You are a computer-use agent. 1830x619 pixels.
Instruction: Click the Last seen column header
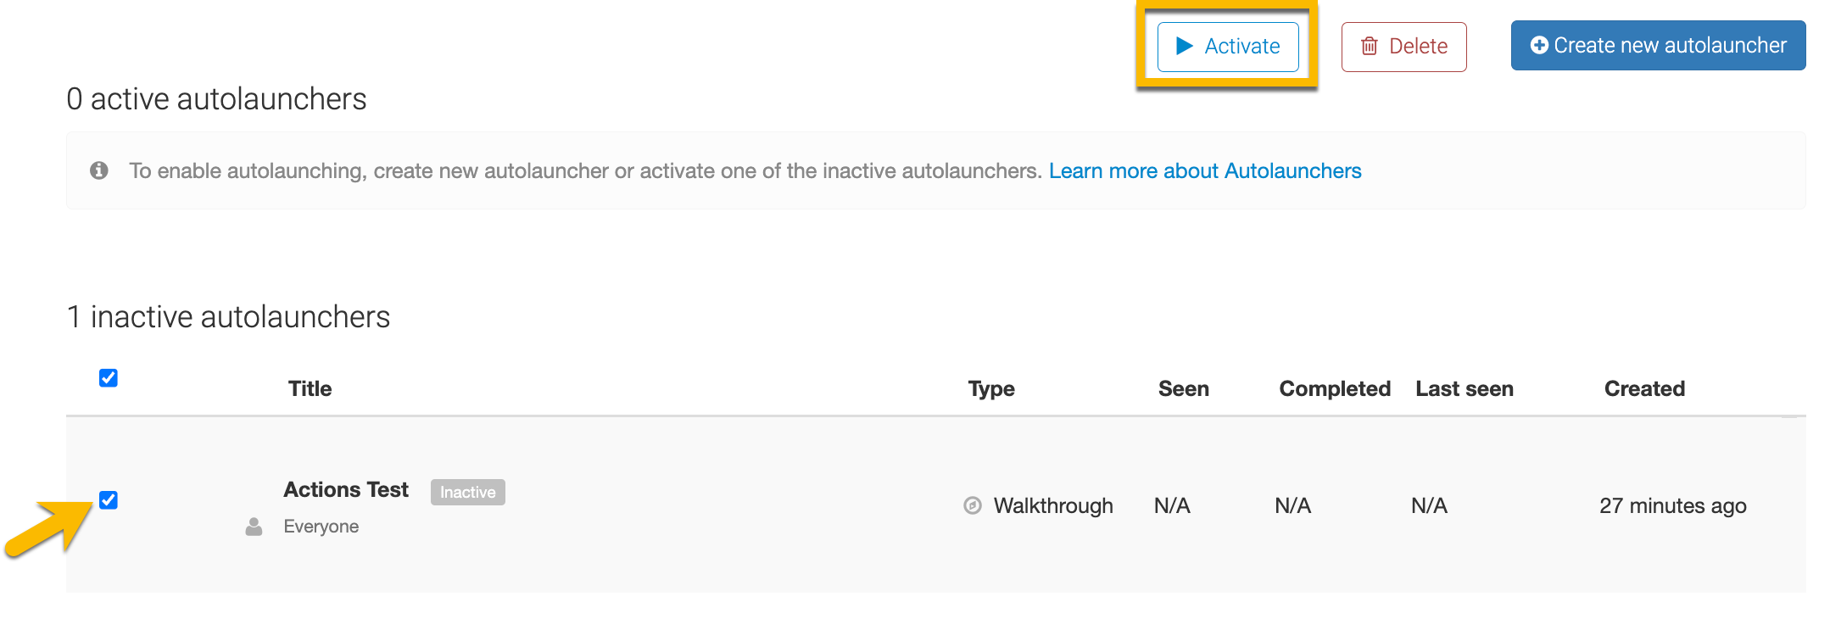click(x=1464, y=388)
